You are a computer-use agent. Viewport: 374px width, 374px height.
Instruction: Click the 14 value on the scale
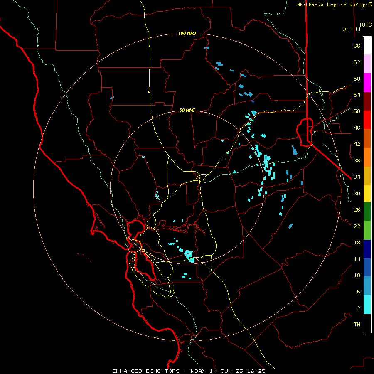(357, 259)
